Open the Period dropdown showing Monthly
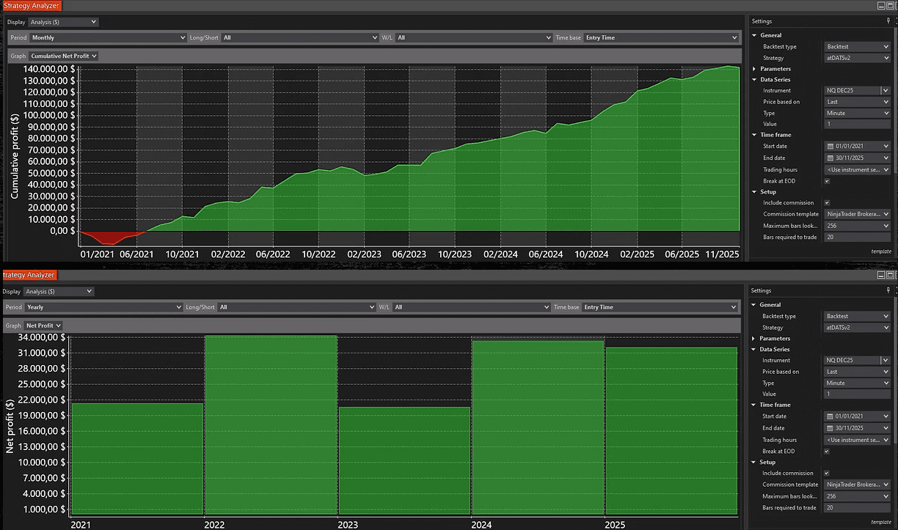Image resolution: width=898 pixels, height=530 pixels. (x=108, y=37)
